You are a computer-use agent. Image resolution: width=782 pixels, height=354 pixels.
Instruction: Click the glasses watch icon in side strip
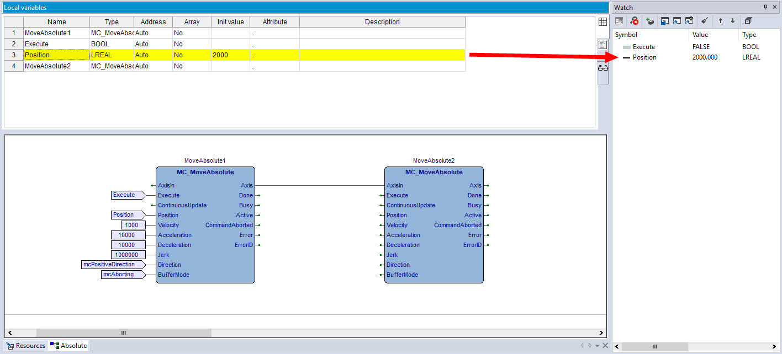coord(603,68)
